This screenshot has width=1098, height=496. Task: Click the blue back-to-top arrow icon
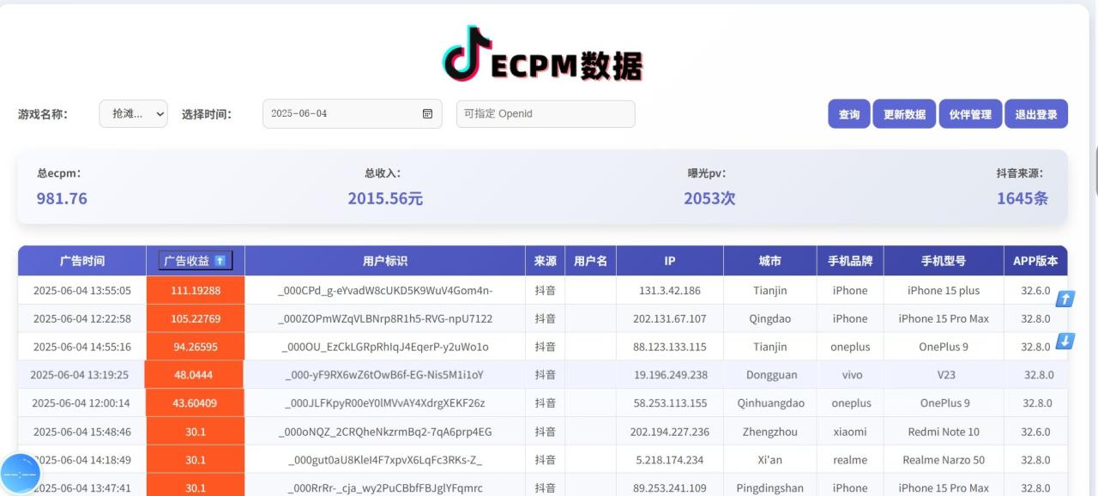coord(1065,299)
